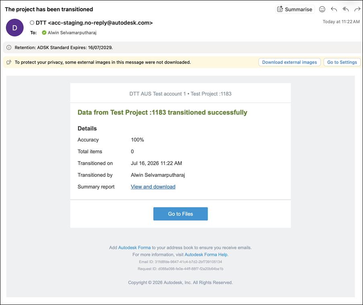The image size is (363, 305).
Task: Click the privacy warning icon in the yellow banner
Action: pyautogui.click(x=9, y=62)
